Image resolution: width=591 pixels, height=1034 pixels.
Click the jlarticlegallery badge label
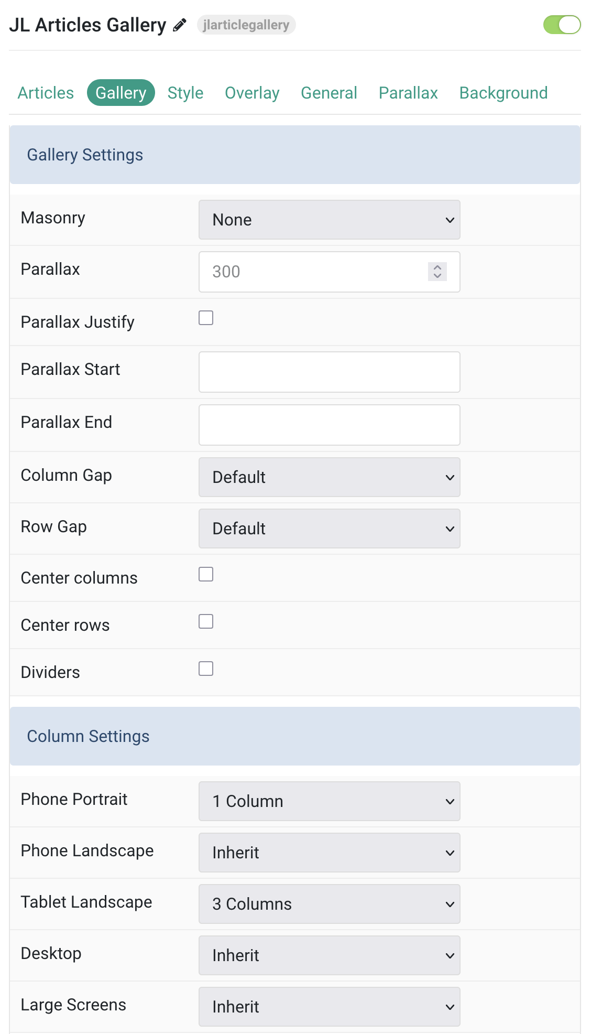(x=246, y=25)
